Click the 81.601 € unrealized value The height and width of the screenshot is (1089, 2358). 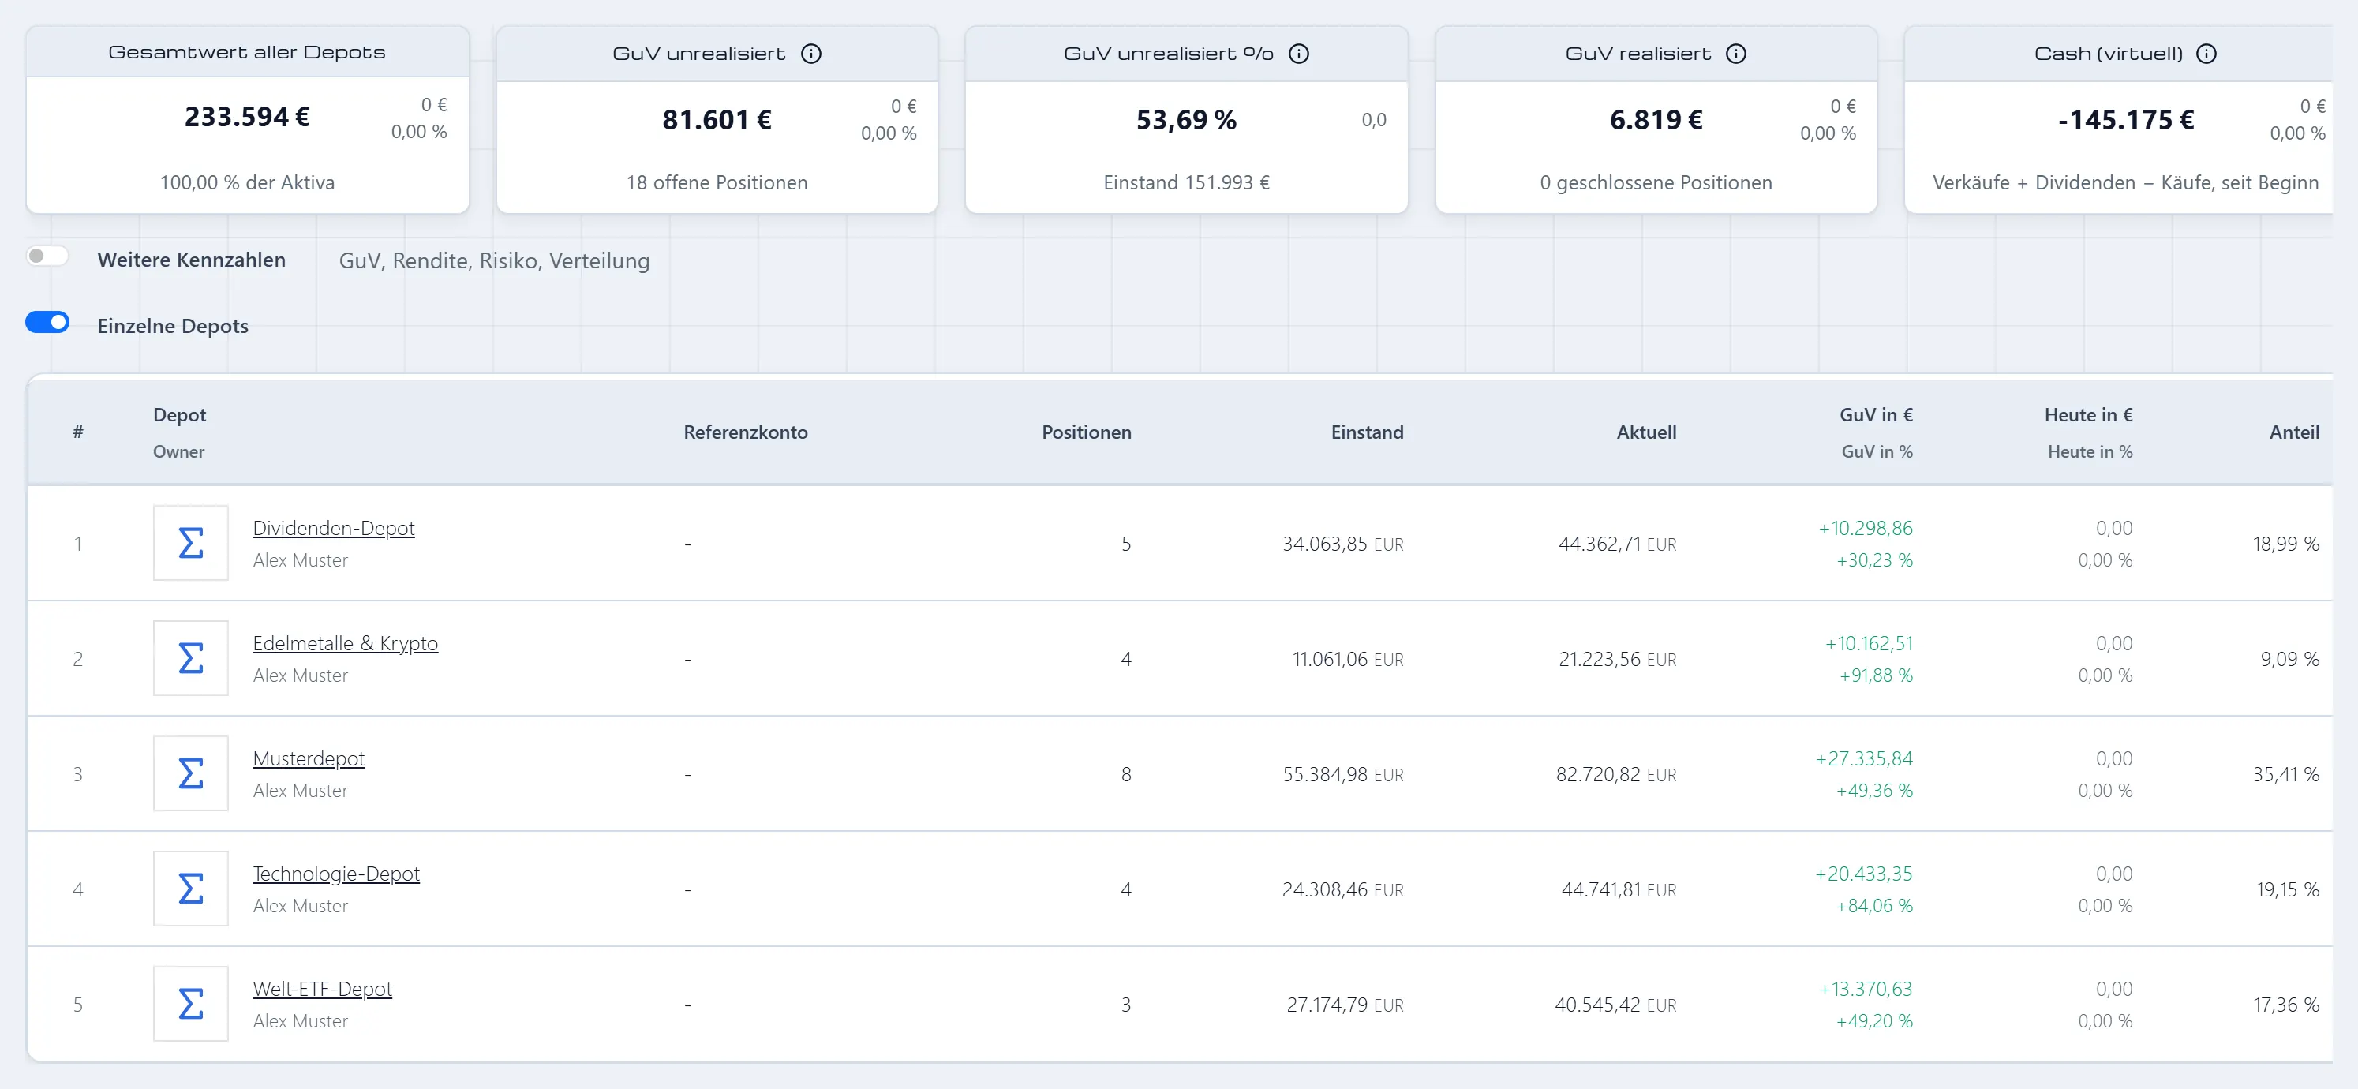[x=717, y=120]
